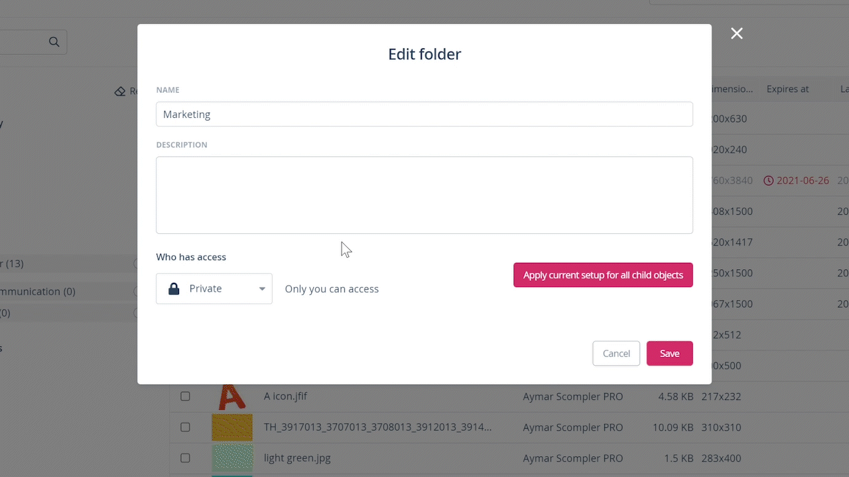The image size is (849, 477).
Task: Click the search magnifier icon
Action: click(x=54, y=42)
